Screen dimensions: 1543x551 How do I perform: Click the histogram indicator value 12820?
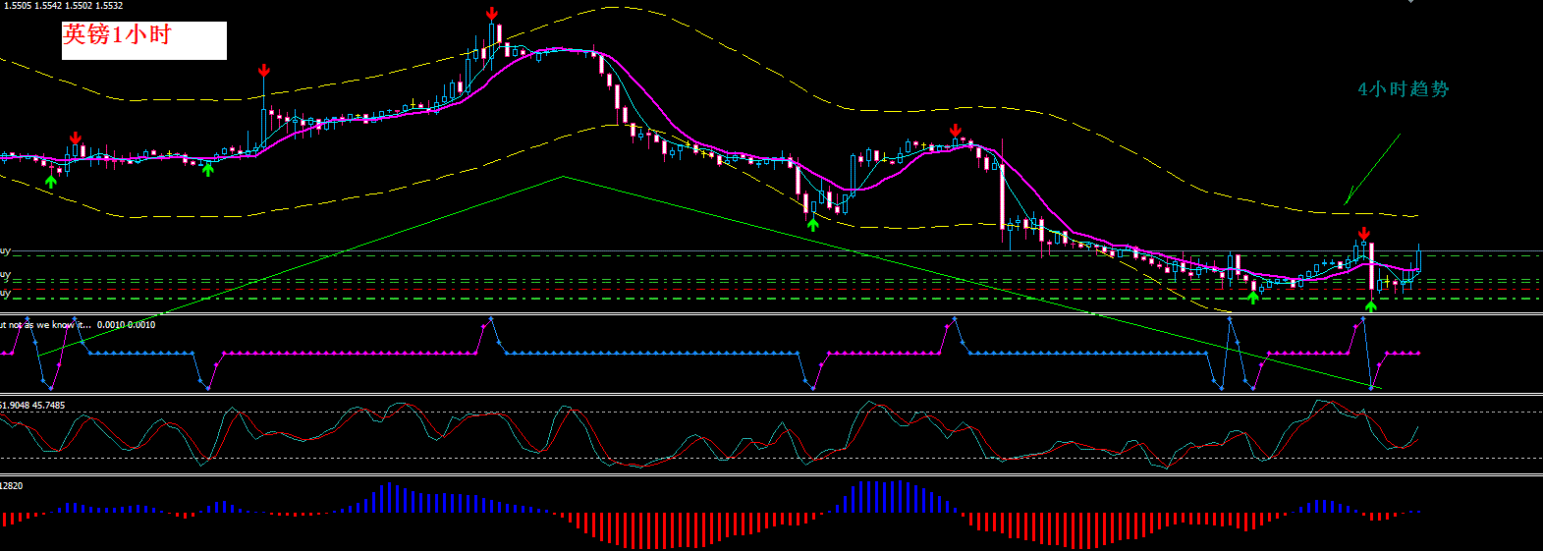[x=12, y=485]
